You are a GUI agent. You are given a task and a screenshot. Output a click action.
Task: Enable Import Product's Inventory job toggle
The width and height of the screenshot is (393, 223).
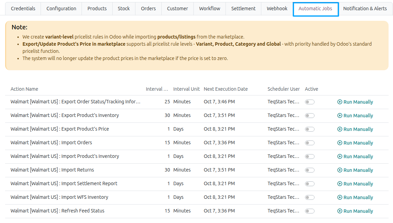(x=309, y=157)
